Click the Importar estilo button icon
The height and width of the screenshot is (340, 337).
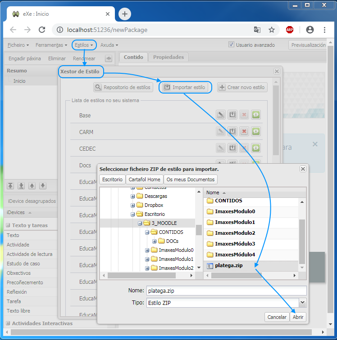click(x=167, y=87)
